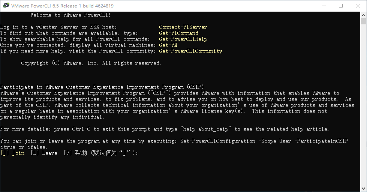This screenshot has height=192, width=367.
Task: Click the 'Connect-VIServer' command text
Action: [x=183, y=27]
